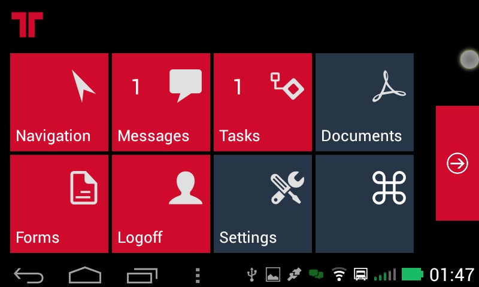Open the recent apps switcher
The height and width of the screenshot is (287, 479).
pos(142,275)
